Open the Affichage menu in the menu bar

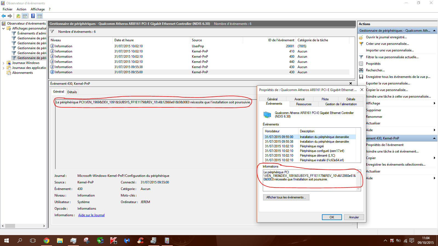pyautogui.click(x=38, y=9)
